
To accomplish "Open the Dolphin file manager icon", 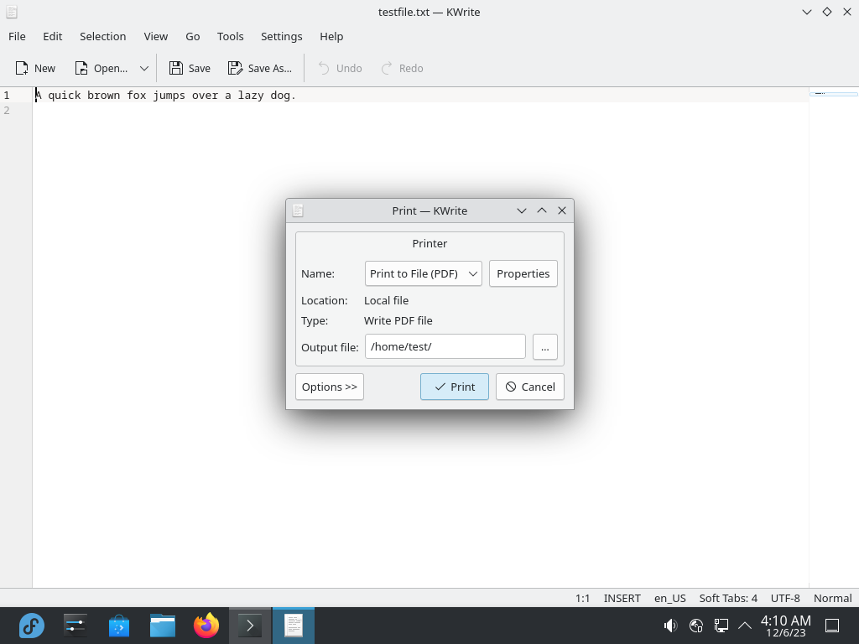I will pyautogui.click(x=163, y=626).
